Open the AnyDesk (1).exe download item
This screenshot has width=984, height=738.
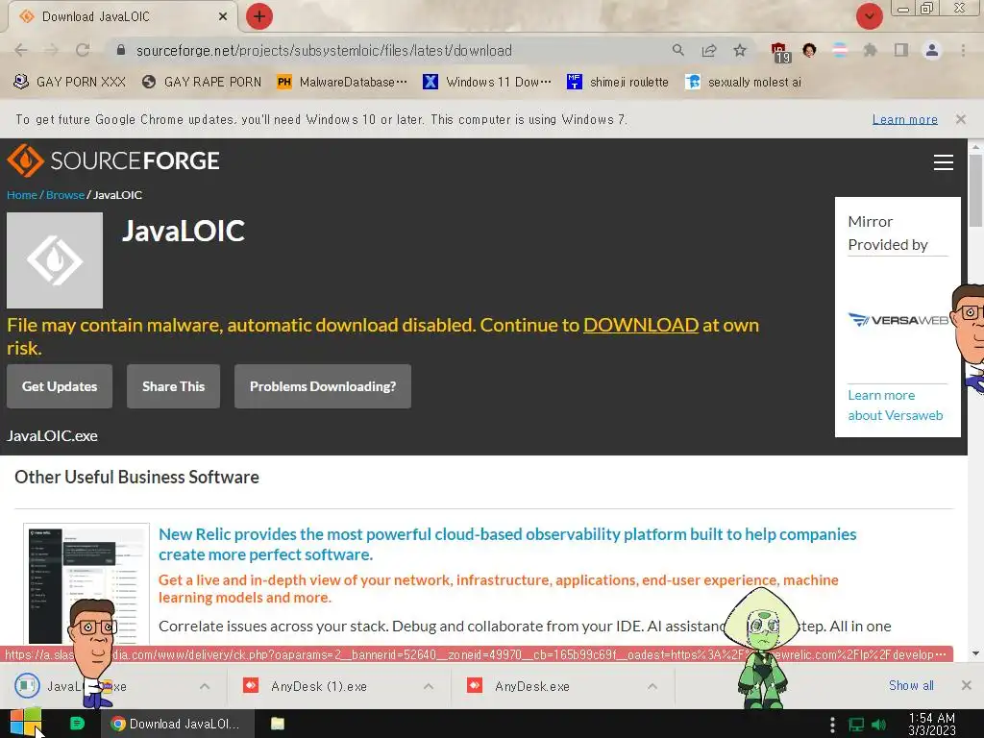pos(320,686)
